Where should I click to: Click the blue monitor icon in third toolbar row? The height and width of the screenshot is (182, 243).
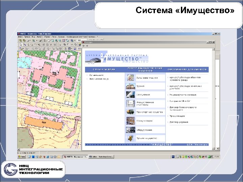coord(75,49)
